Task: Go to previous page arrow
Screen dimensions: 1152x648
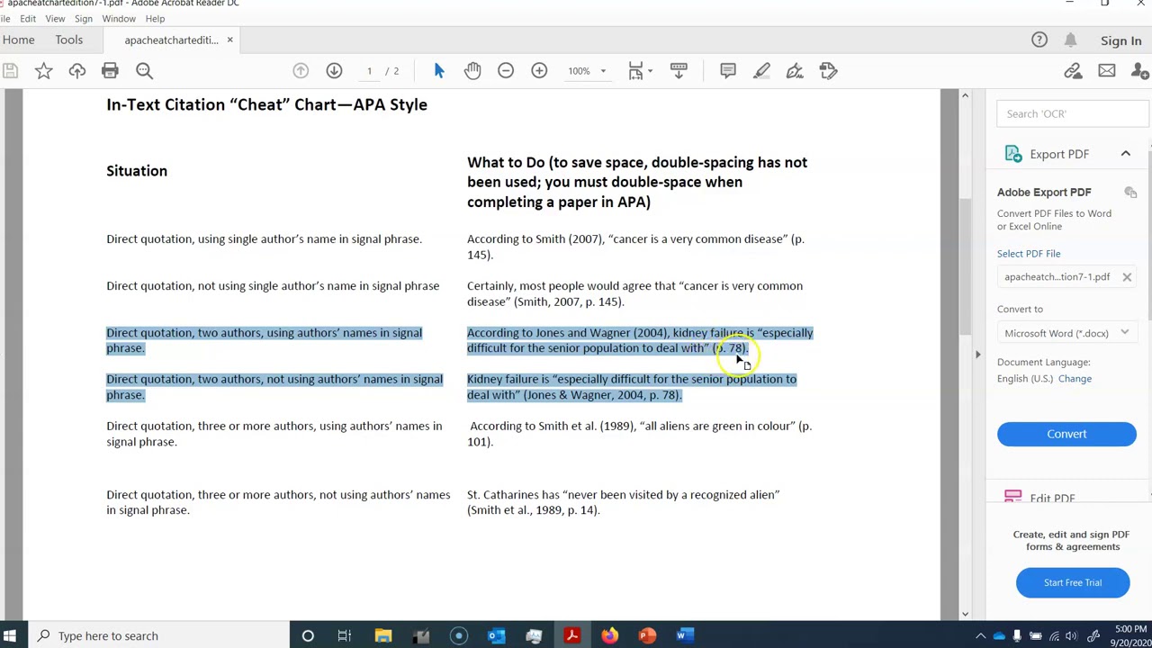Action: tap(301, 71)
